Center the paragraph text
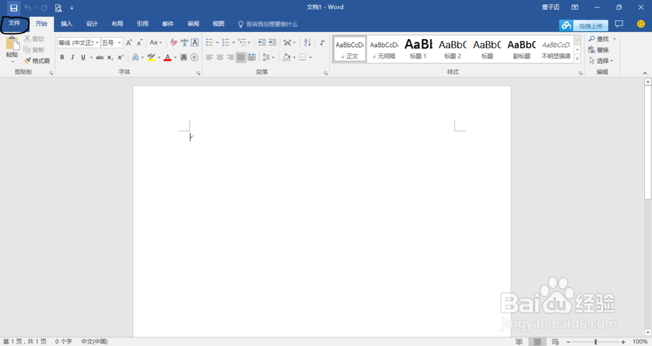The image size is (652, 346). [x=220, y=57]
